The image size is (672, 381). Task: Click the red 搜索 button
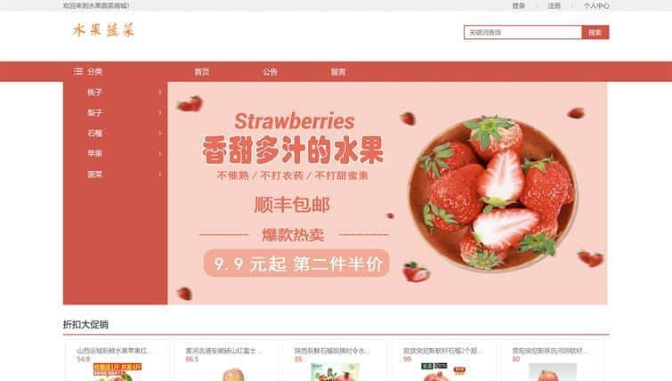[595, 32]
